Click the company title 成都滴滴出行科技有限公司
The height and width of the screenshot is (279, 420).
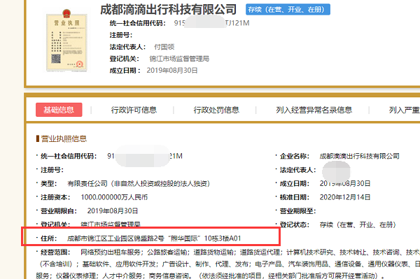pos(168,9)
